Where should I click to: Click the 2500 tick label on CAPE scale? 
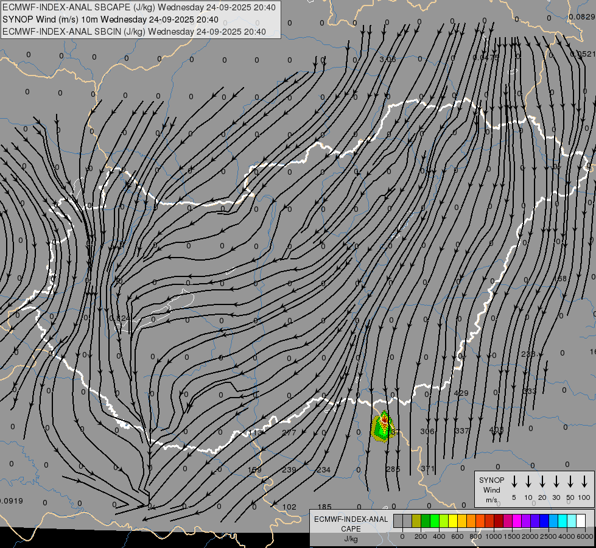pyautogui.click(x=549, y=536)
